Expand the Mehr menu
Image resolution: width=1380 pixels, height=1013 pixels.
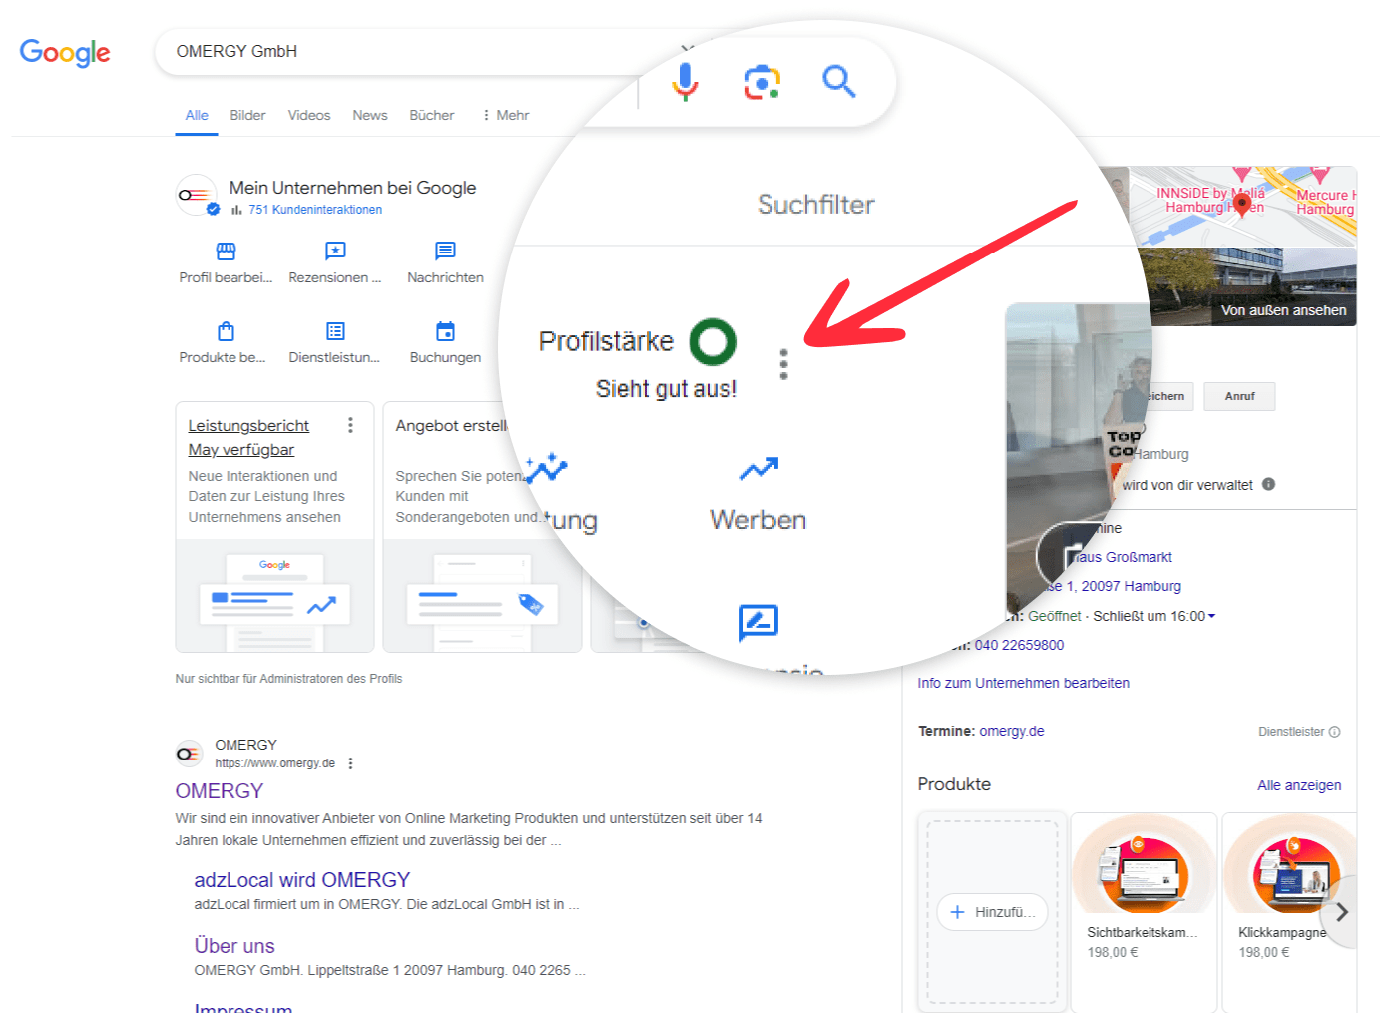[x=505, y=115]
